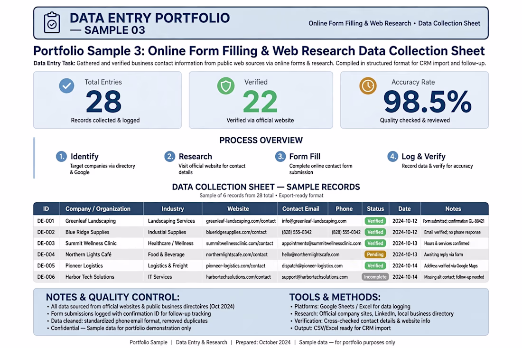Screen dimensions: 522x348
Task: Click the Incomplete badge for Harbor Tech Solutions
Action: (x=375, y=277)
